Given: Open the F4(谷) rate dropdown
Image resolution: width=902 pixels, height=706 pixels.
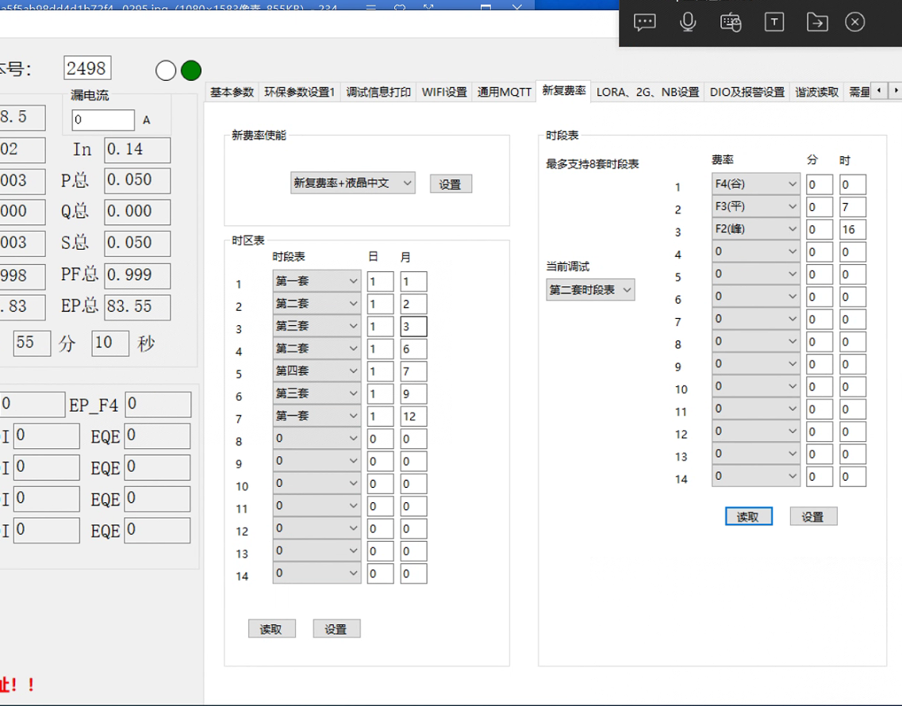Looking at the screenshot, I should [755, 185].
